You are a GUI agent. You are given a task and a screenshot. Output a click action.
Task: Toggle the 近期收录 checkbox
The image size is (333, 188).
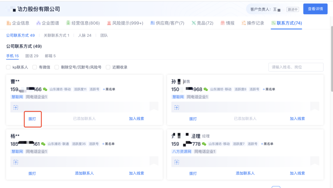pos(108,67)
